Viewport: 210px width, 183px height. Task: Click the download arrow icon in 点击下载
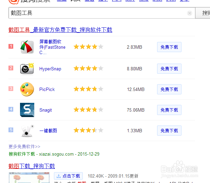(59, 176)
